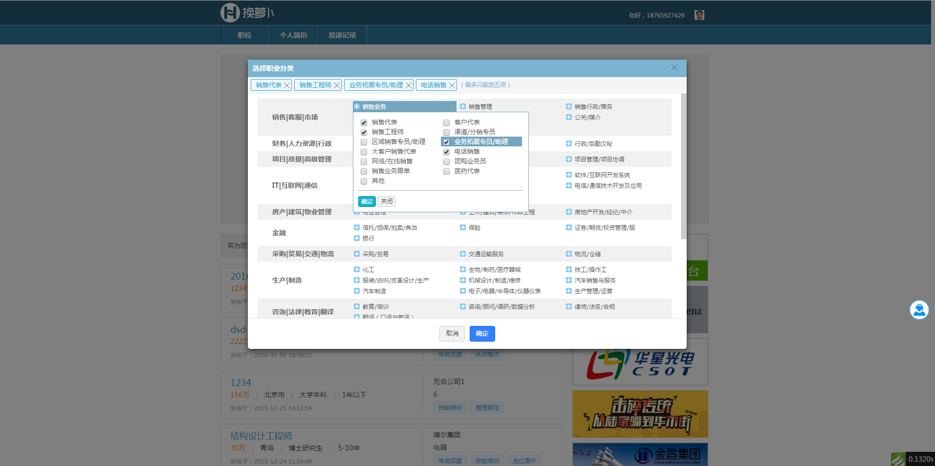Image resolution: width=935 pixels, height=466 pixels.
Task: Remove the 电话销售 selected tag
Action: (x=452, y=85)
